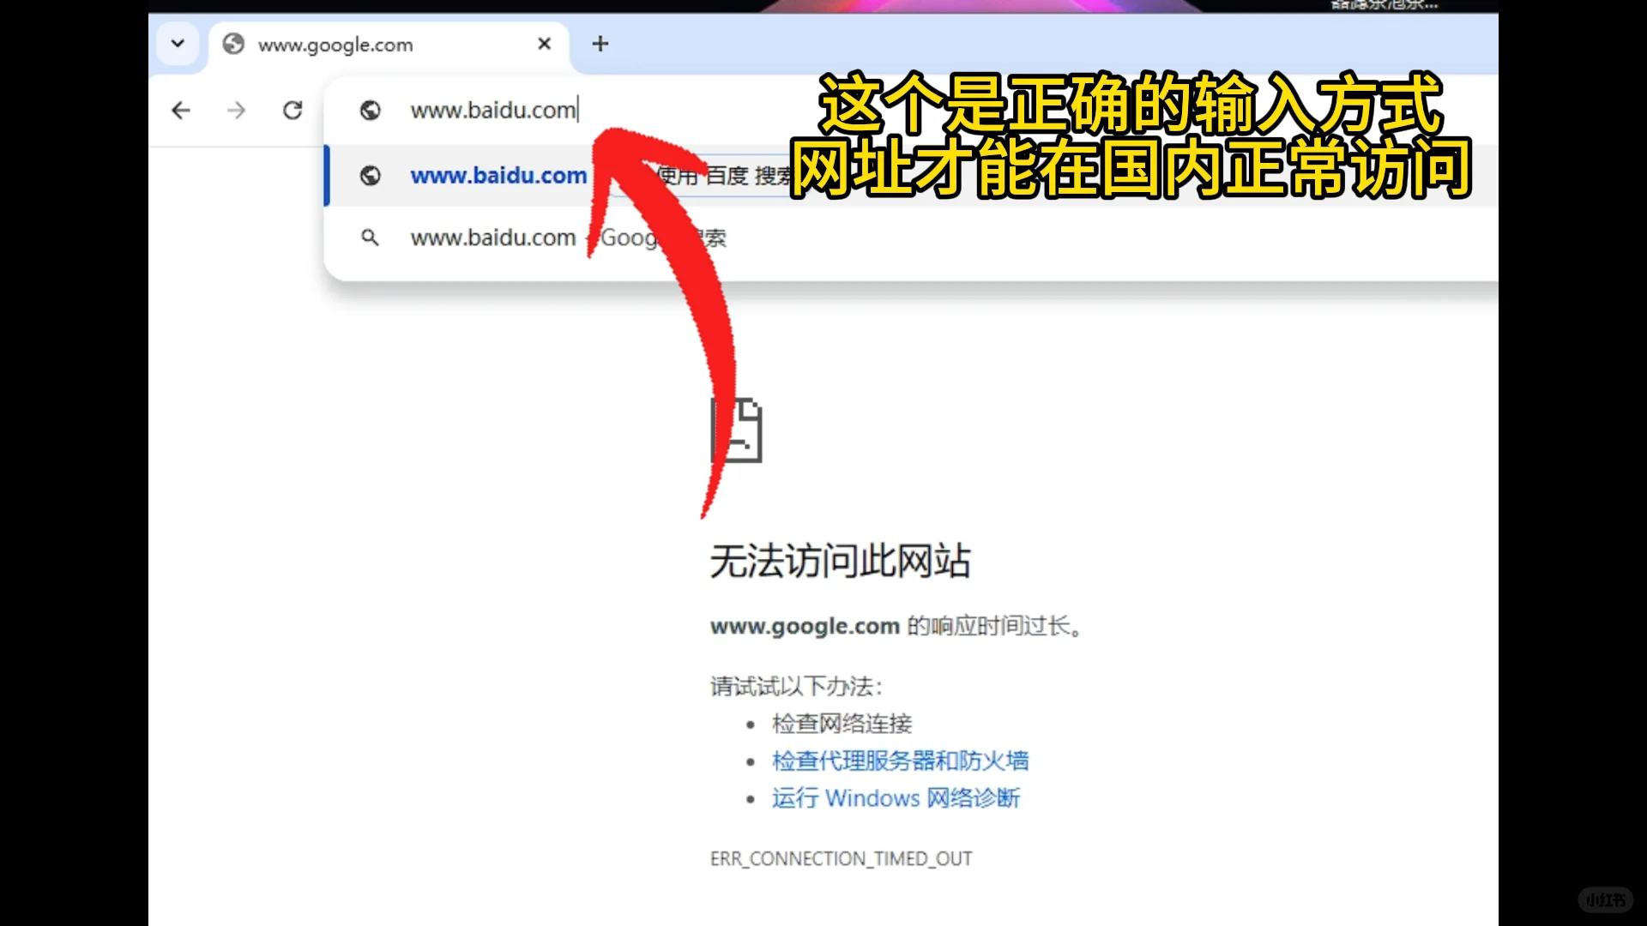Image resolution: width=1647 pixels, height=926 pixels.
Task: Click the sad-page document icon on the error page
Action: [x=736, y=429]
